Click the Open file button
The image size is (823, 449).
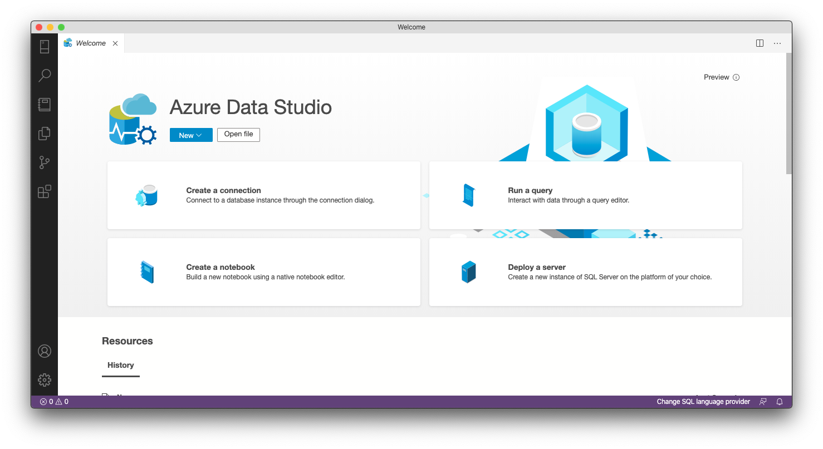click(x=238, y=135)
